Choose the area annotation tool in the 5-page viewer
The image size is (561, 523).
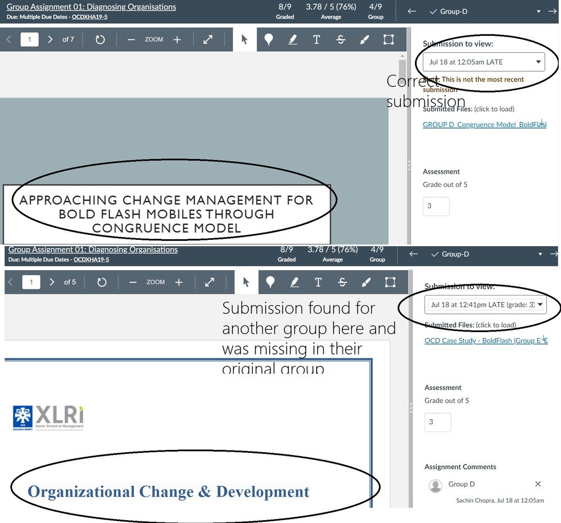[x=390, y=283]
